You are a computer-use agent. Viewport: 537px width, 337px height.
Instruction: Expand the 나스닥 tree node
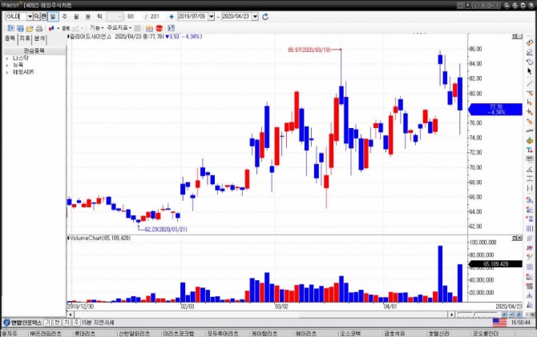coord(7,58)
